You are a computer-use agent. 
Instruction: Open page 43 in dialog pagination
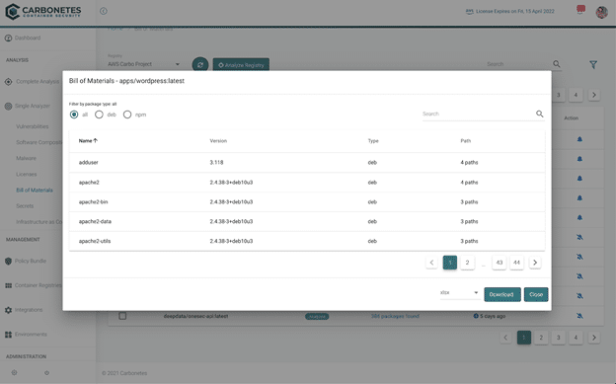(500, 263)
